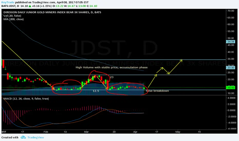Click the 12.5 support level annotation
239x141 pixels.
click(x=96, y=91)
